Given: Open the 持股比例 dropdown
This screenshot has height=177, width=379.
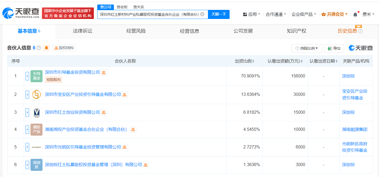Looking at the screenshot, I should (307, 48).
